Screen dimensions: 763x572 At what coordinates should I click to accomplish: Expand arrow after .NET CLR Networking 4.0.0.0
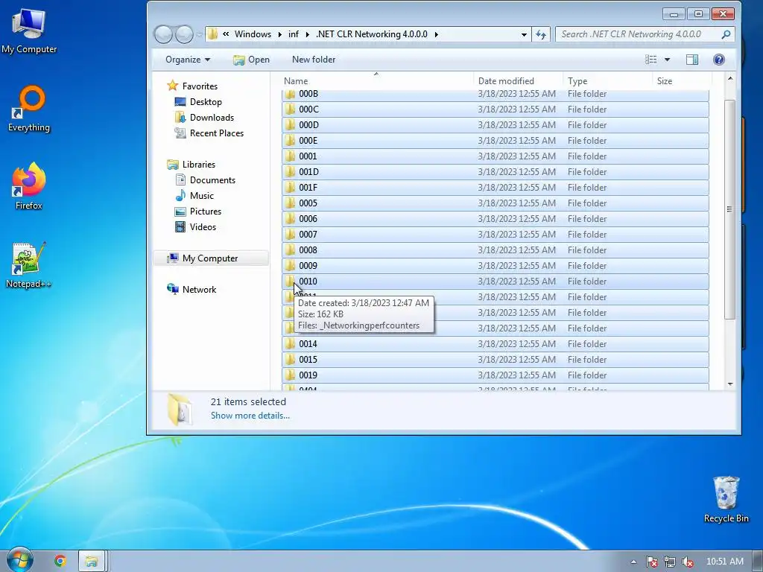(x=436, y=34)
